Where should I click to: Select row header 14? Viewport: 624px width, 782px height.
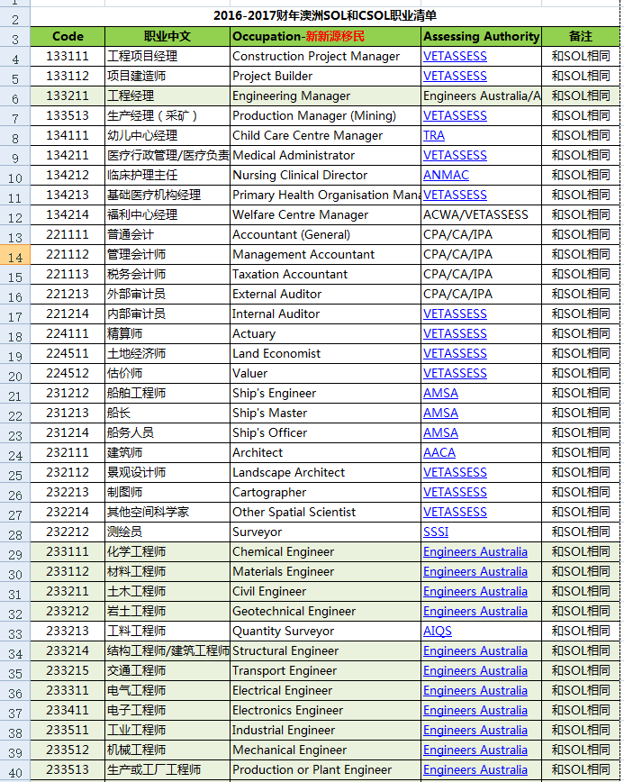tap(15, 255)
